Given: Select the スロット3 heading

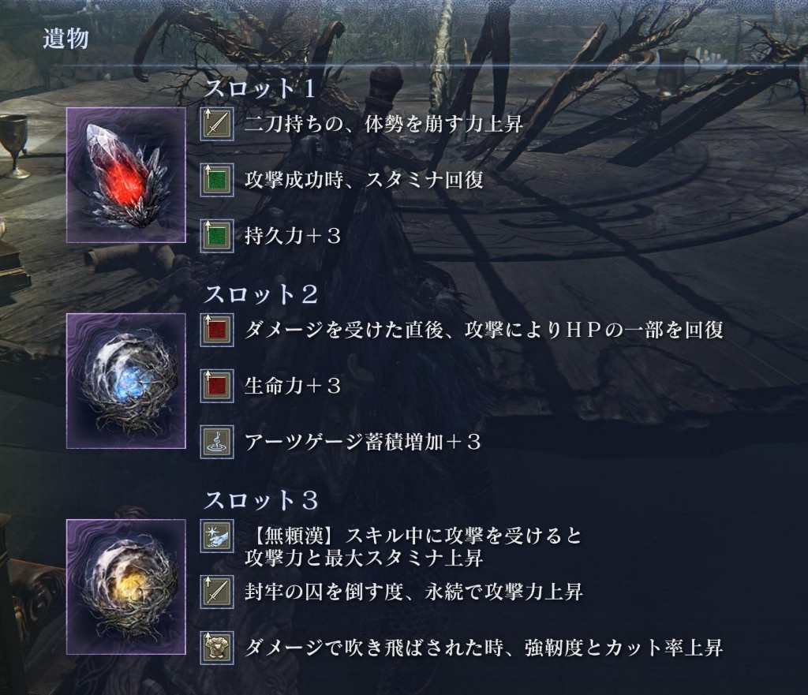Looking at the screenshot, I should click(261, 500).
